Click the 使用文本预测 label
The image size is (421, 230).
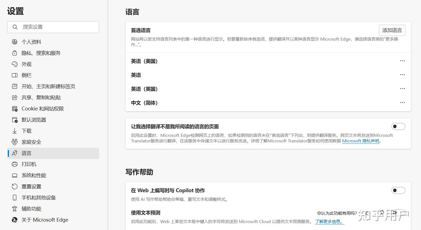146,213
